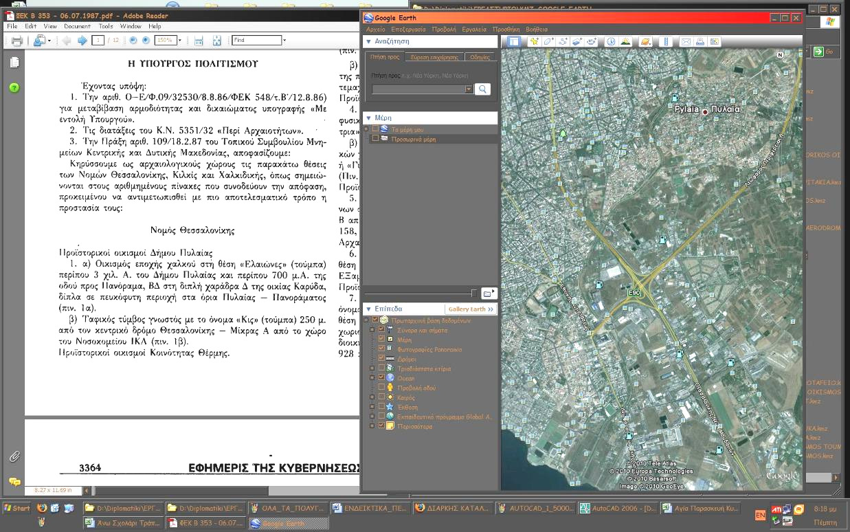Enable the Προβολή οδού layer

tap(382, 388)
